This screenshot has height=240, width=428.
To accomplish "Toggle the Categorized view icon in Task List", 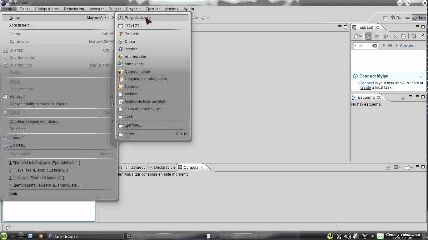I will coord(368,36).
